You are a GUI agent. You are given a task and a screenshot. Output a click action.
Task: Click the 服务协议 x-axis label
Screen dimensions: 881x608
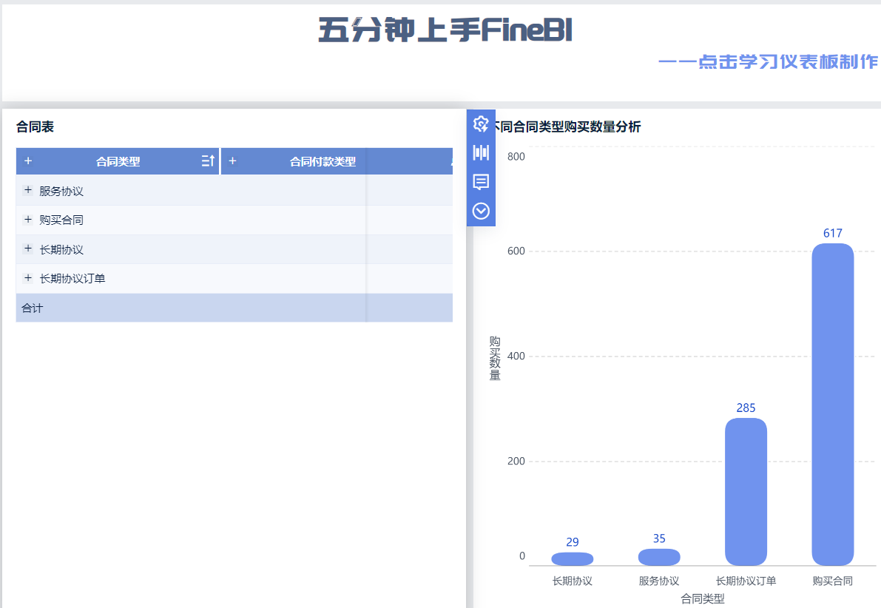[x=659, y=581]
